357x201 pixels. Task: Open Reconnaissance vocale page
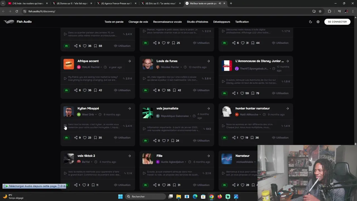coord(167,22)
